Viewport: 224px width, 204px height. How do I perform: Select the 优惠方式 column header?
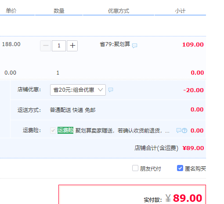point(119,11)
